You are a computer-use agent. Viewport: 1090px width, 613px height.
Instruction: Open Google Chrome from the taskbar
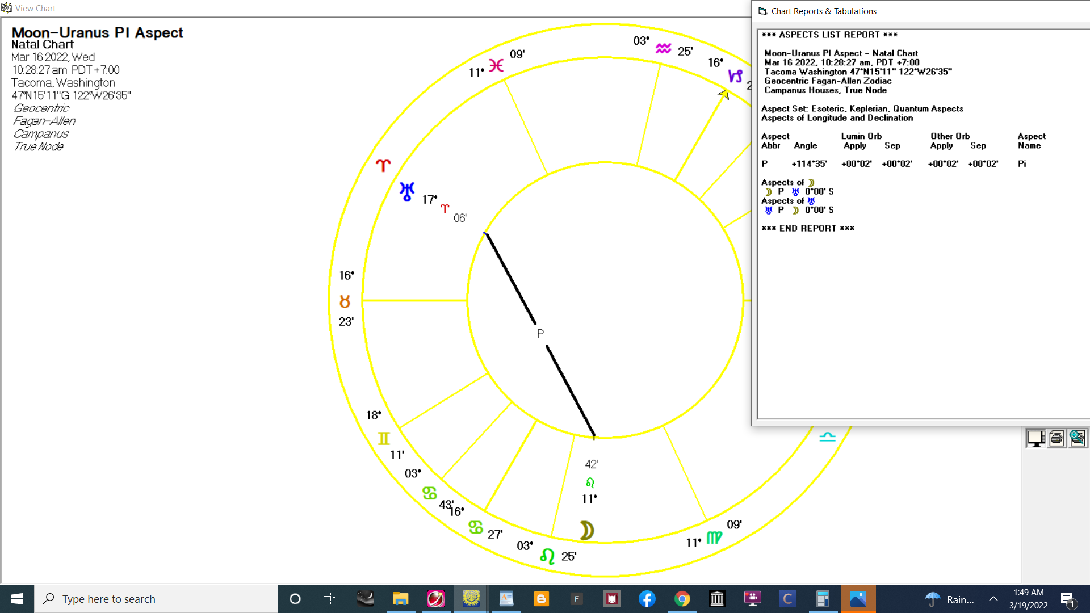[682, 599]
